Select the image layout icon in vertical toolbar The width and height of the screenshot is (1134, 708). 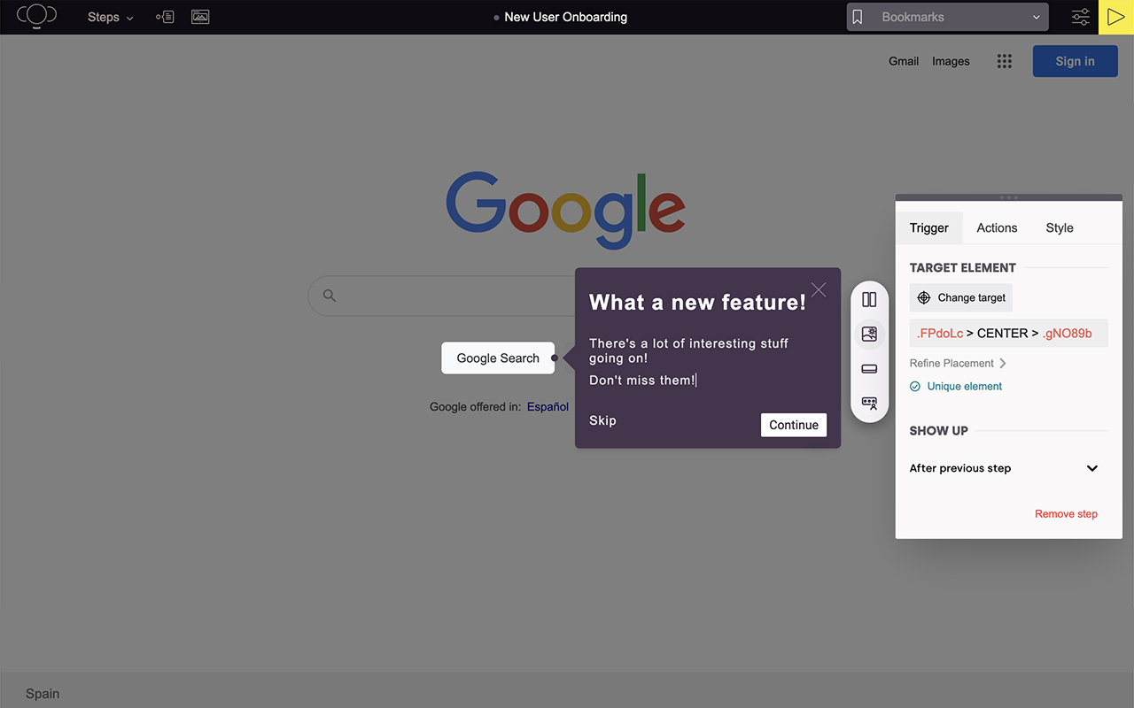tap(869, 335)
